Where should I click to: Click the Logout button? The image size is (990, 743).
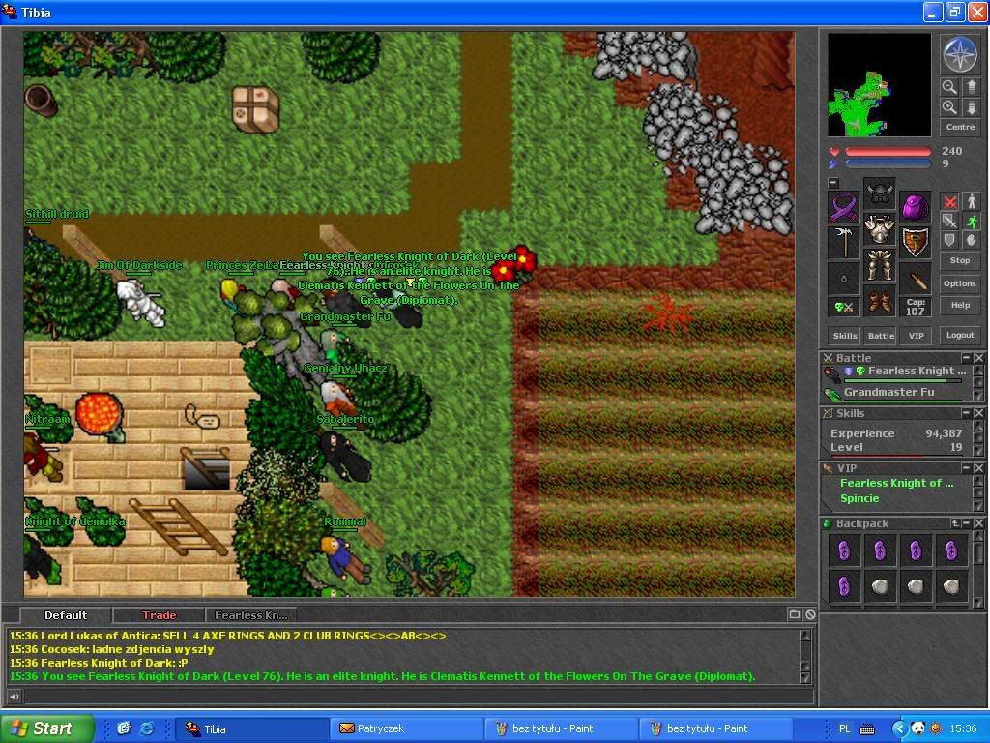(960, 335)
